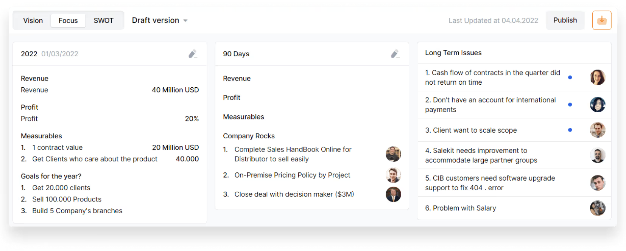Switch to the SWOT tab
This screenshot has height=251, width=626.
coord(103,20)
